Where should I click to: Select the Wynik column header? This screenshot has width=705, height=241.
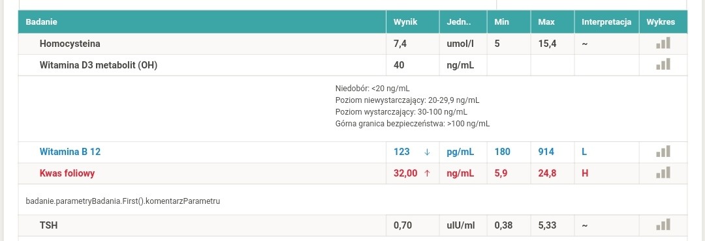point(405,21)
